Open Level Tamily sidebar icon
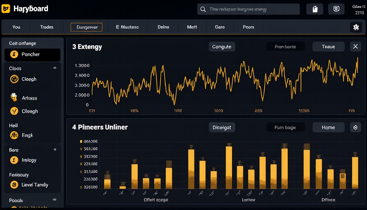367x210 pixels. [14, 185]
